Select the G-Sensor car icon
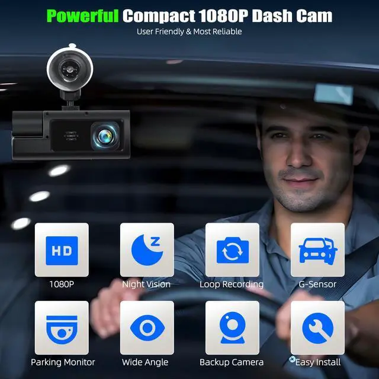This screenshot has width=379, height=379. click(317, 250)
